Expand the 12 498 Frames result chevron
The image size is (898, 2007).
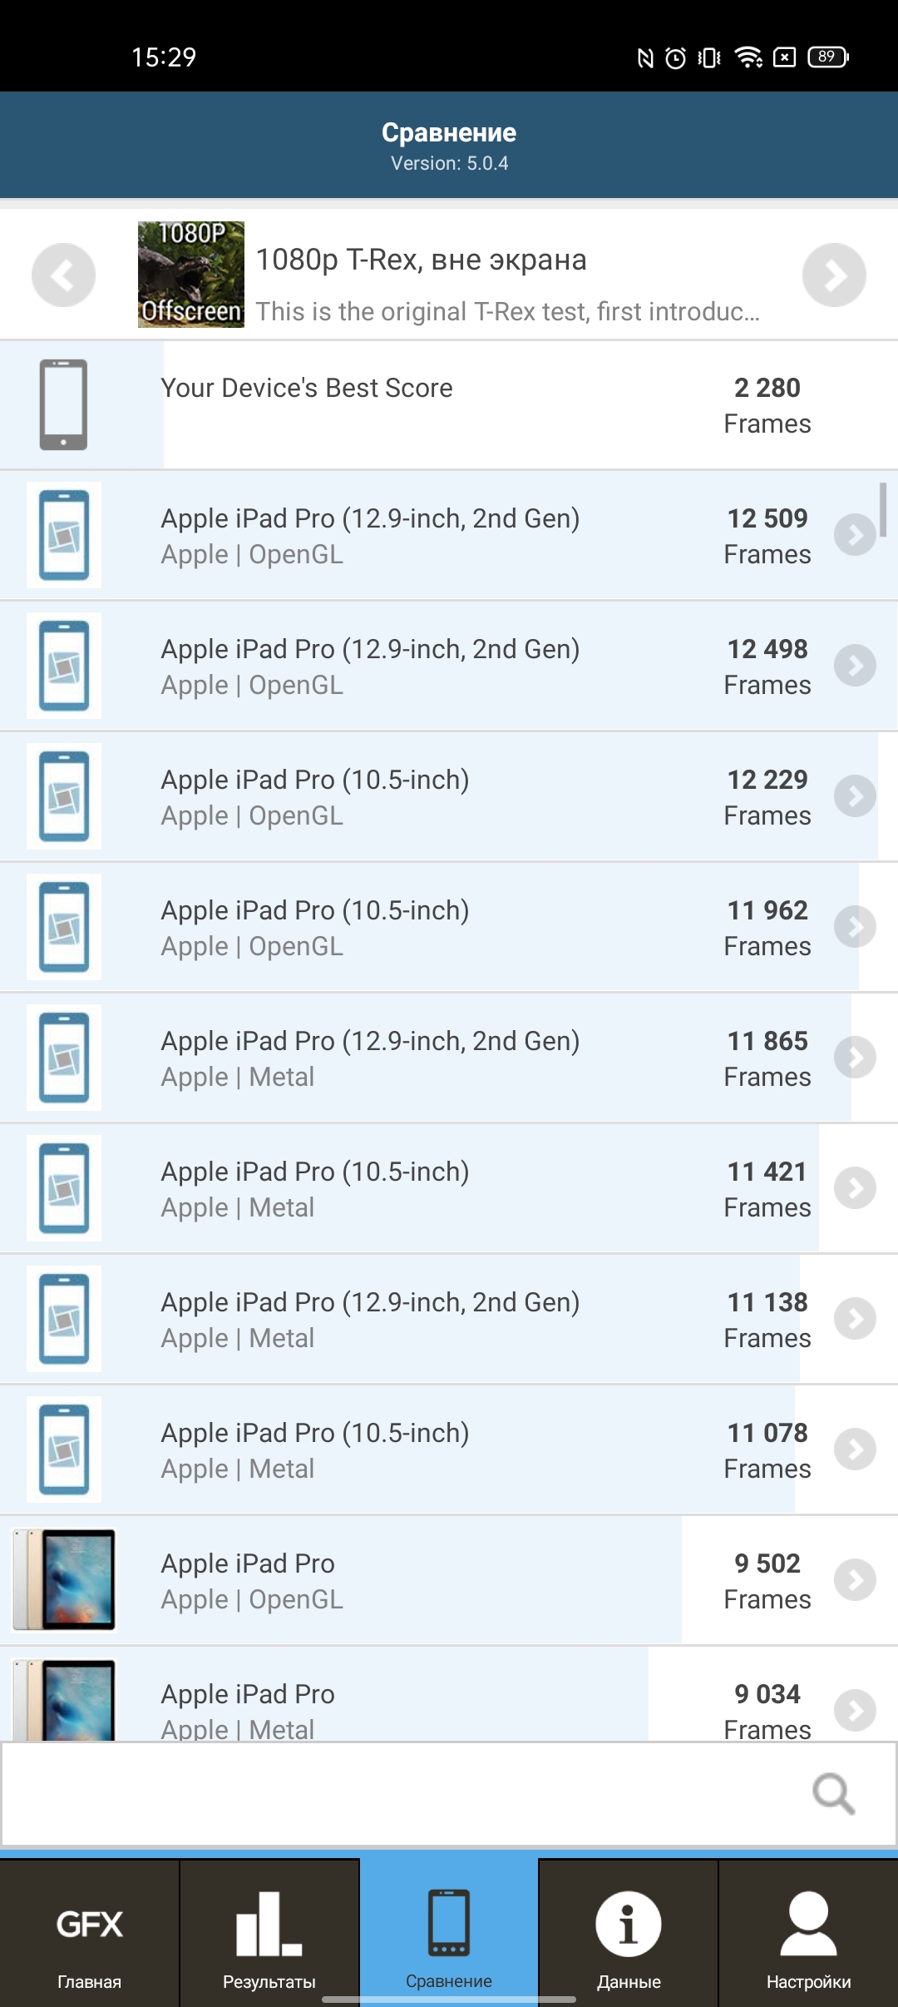click(x=855, y=666)
